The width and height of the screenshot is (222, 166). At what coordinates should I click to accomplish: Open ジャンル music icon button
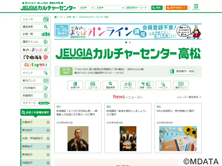(x=128, y=85)
